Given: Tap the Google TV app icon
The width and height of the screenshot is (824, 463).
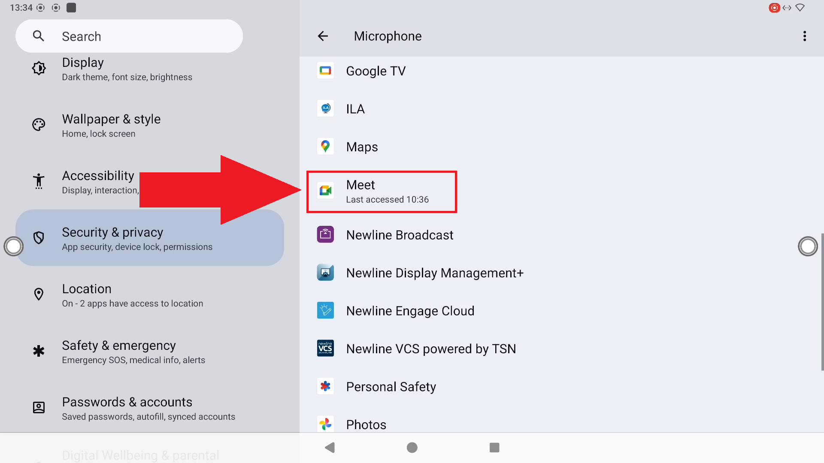Looking at the screenshot, I should (x=325, y=71).
